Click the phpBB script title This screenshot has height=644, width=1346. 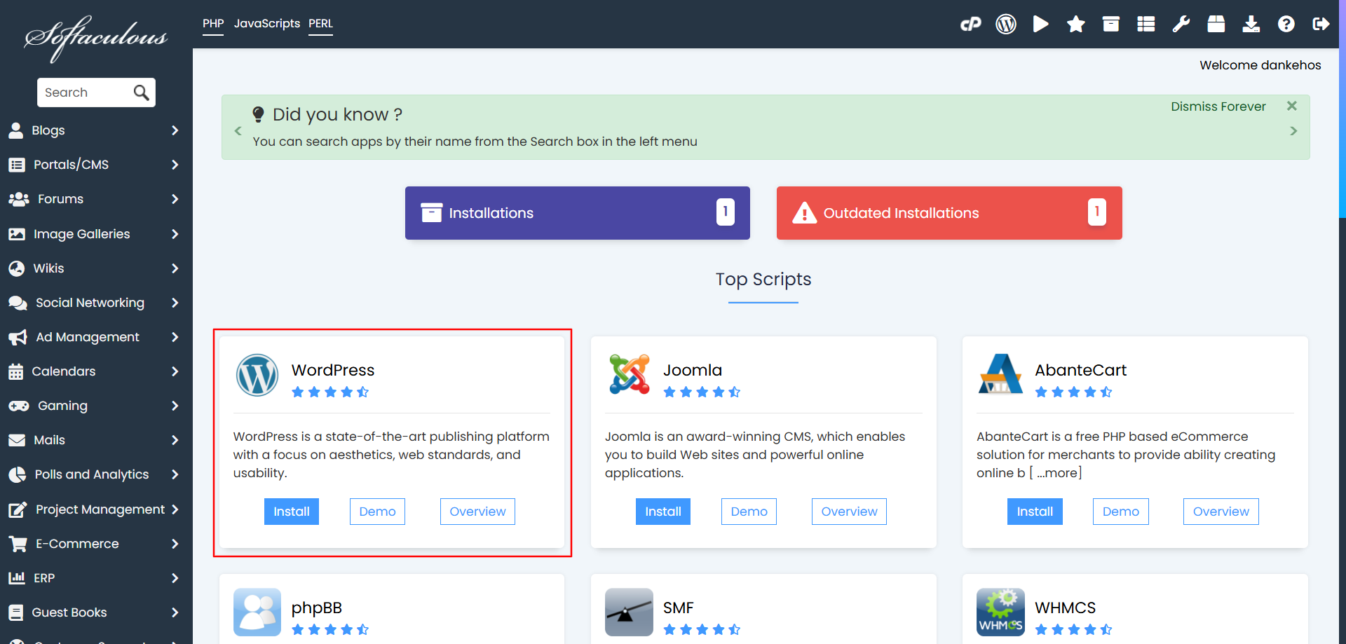(317, 608)
